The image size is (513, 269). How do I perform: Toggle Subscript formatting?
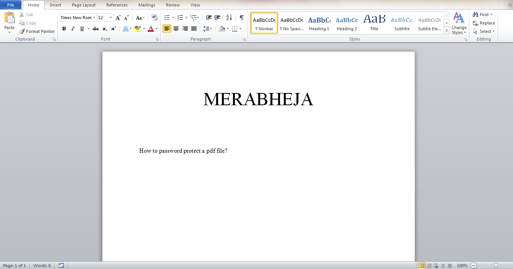tap(105, 29)
